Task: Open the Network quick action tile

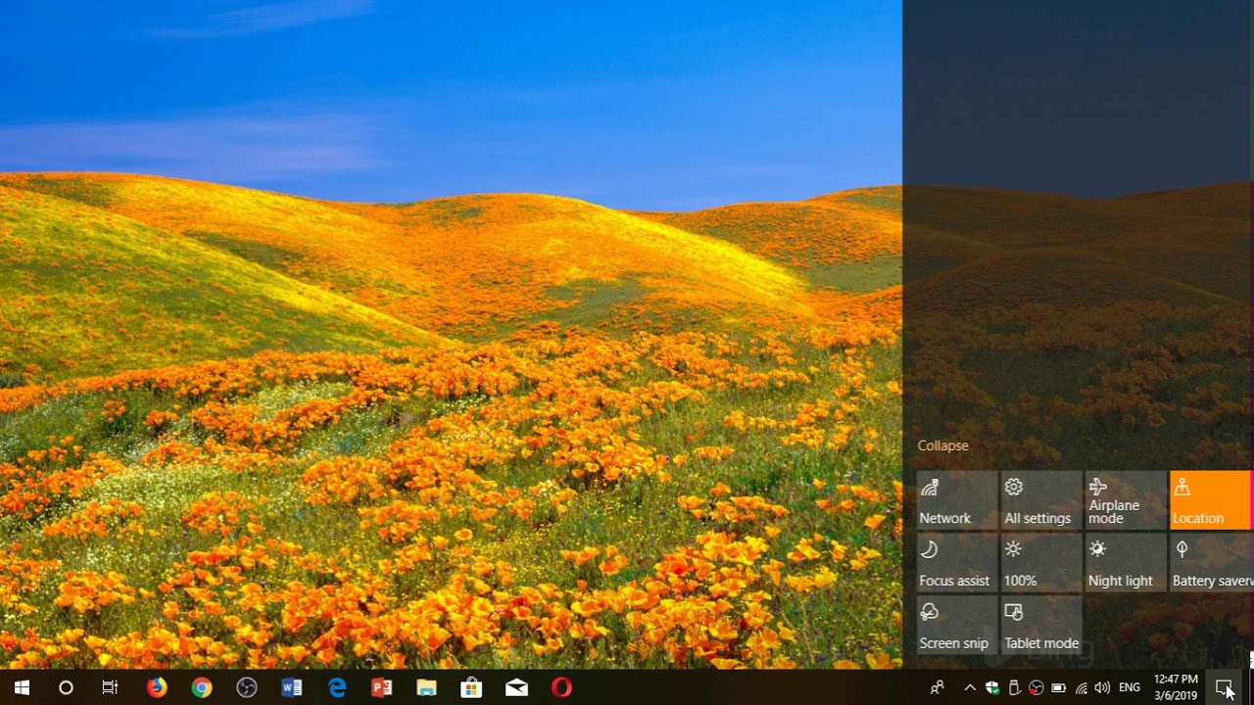Action: (x=957, y=500)
